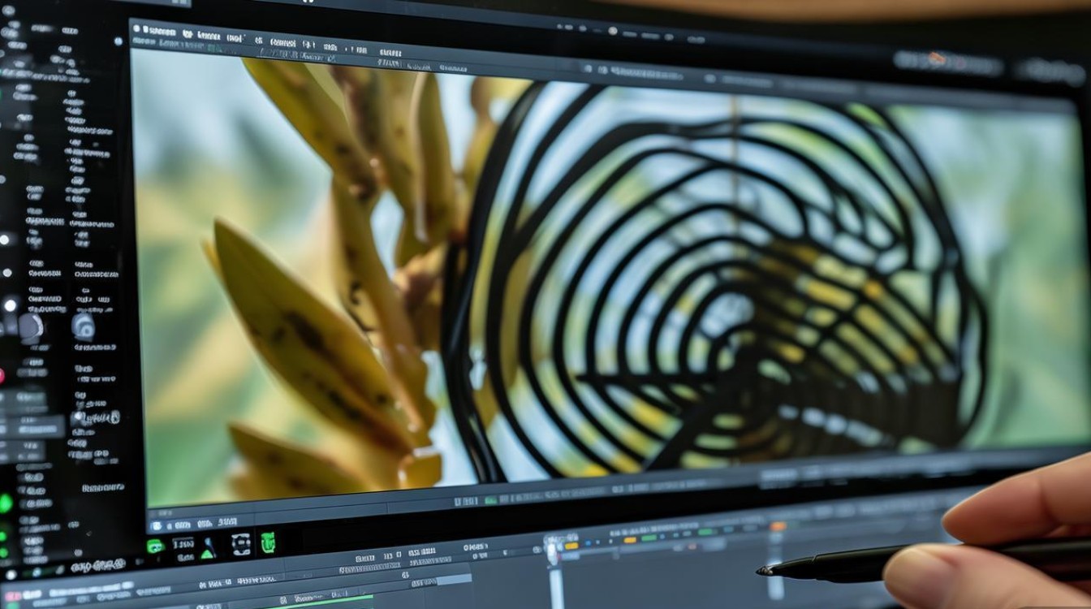
Task: Open the first menu in the preview window bar
Action: pyautogui.click(x=158, y=31)
